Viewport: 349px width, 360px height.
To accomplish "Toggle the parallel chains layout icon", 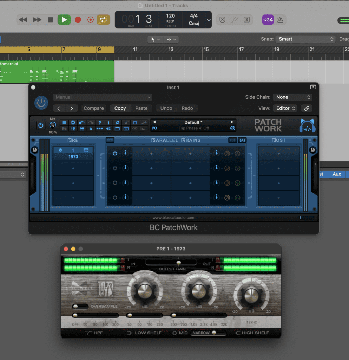I will [x=110, y=140].
